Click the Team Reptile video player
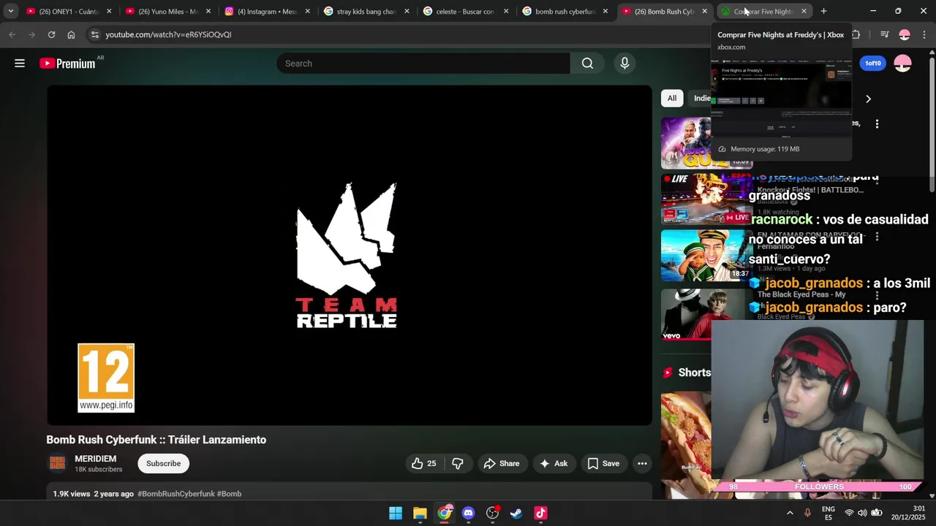Image resolution: width=936 pixels, height=526 pixels. 350,256
